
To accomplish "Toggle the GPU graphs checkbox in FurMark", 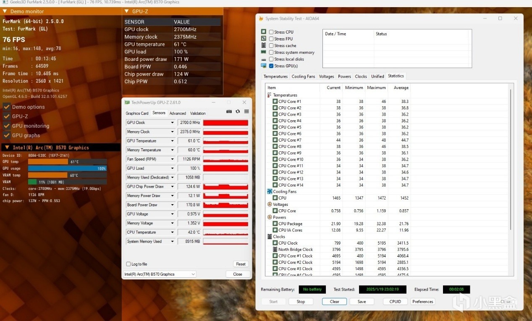I will (x=7, y=135).
